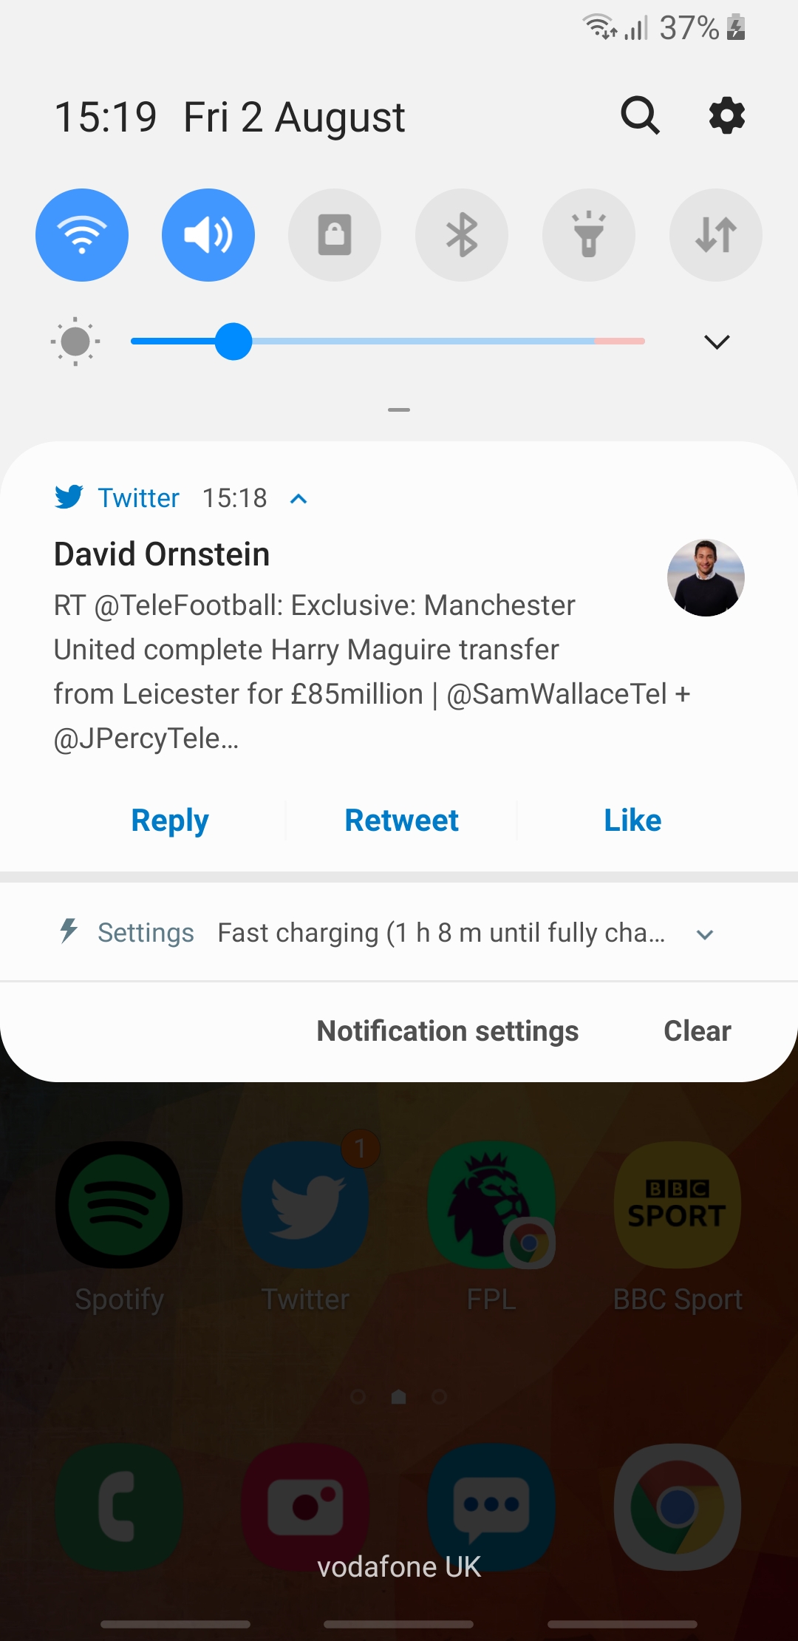This screenshot has height=1641, width=798.
Task: Launch the BBC Sport app
Action: 677,1206
